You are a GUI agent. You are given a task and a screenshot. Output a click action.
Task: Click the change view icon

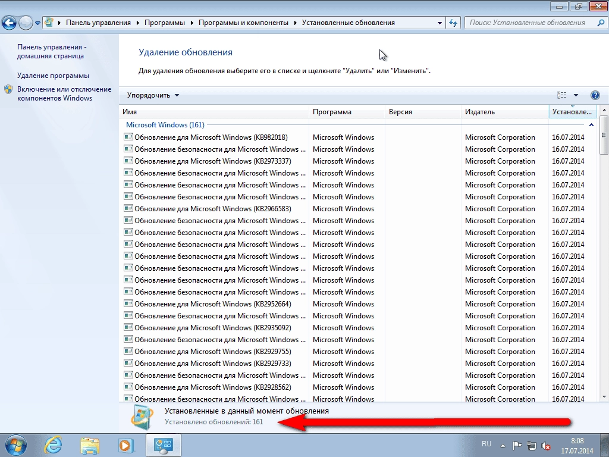point(561,95)
